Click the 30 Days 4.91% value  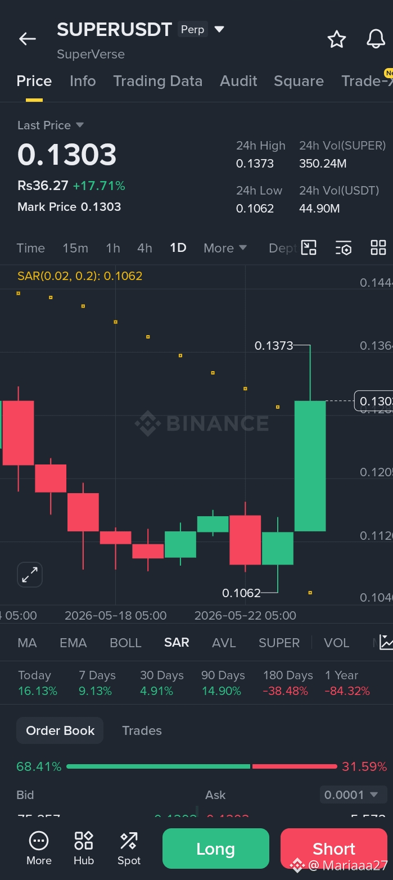pyautogui.click(x=156, y=691)
